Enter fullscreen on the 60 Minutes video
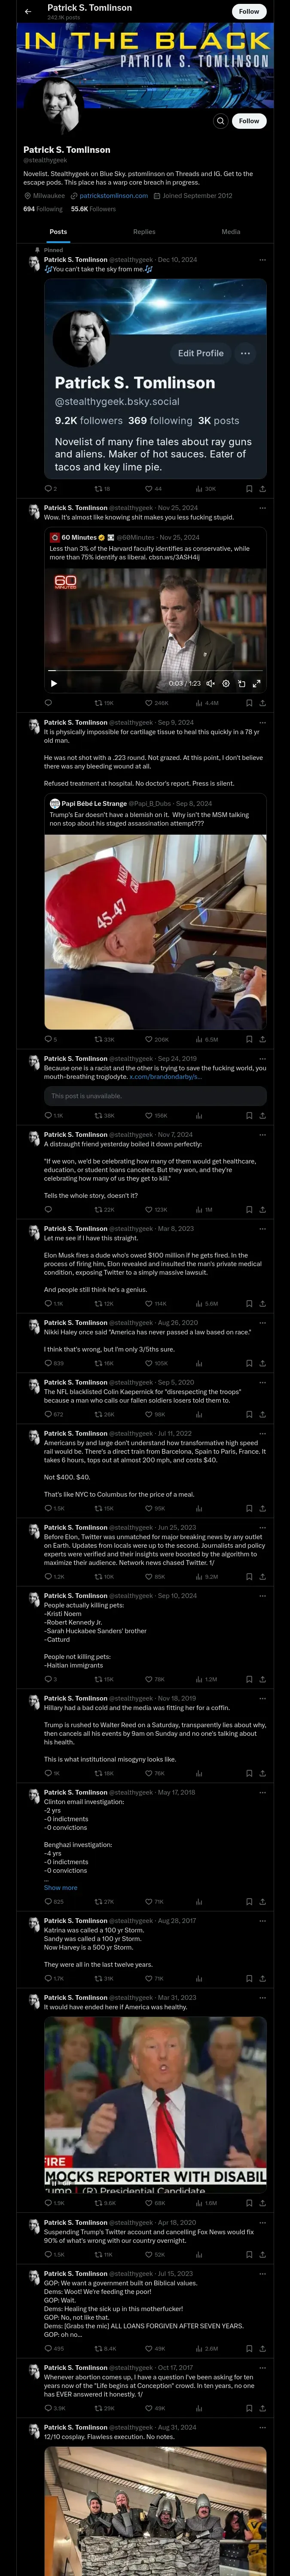 click(256, 683)
